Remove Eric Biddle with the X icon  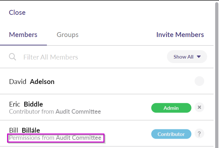click(x=199, y=107)
